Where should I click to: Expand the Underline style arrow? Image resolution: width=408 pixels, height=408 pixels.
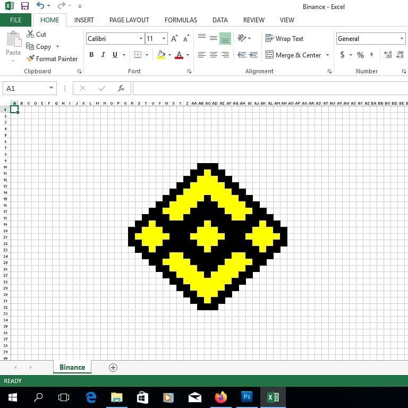[x=124, y=55]
